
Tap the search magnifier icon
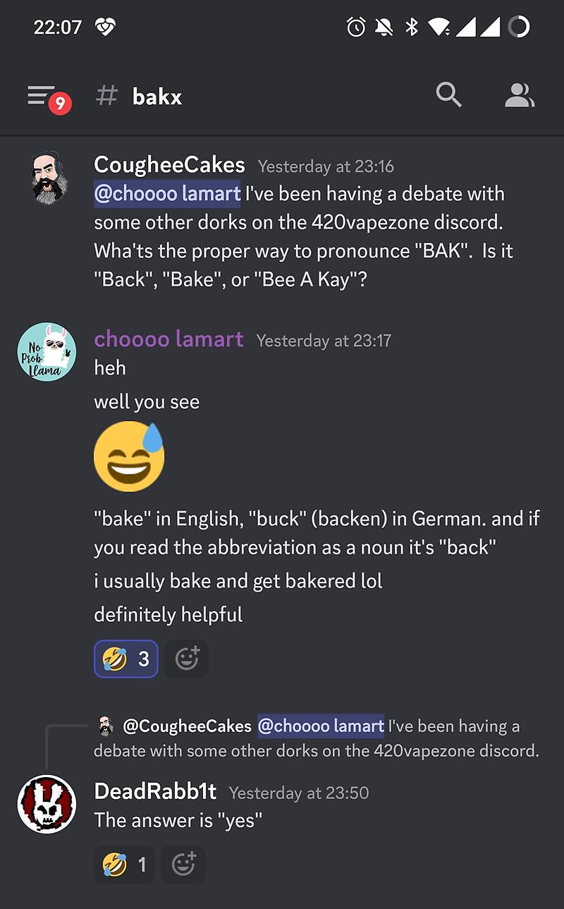448,94
